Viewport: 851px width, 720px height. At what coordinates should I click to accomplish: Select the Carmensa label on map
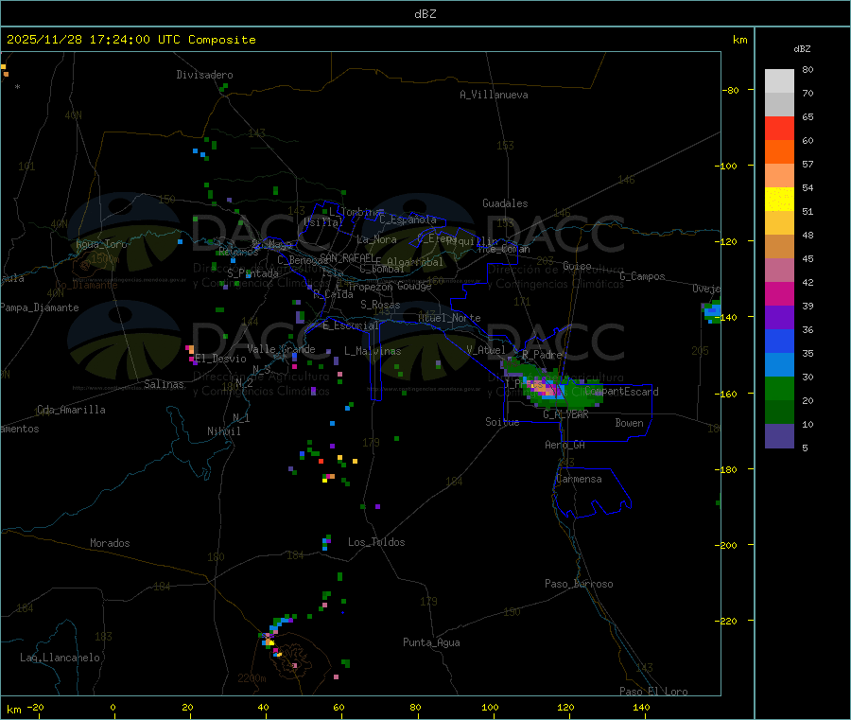(579, 479)
